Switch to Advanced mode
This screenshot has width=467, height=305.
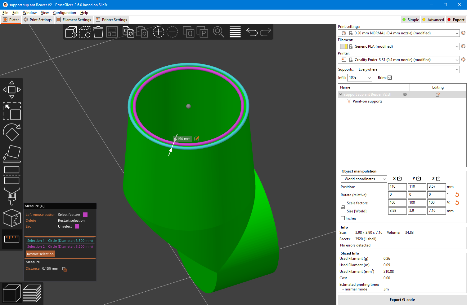(433, 20)
